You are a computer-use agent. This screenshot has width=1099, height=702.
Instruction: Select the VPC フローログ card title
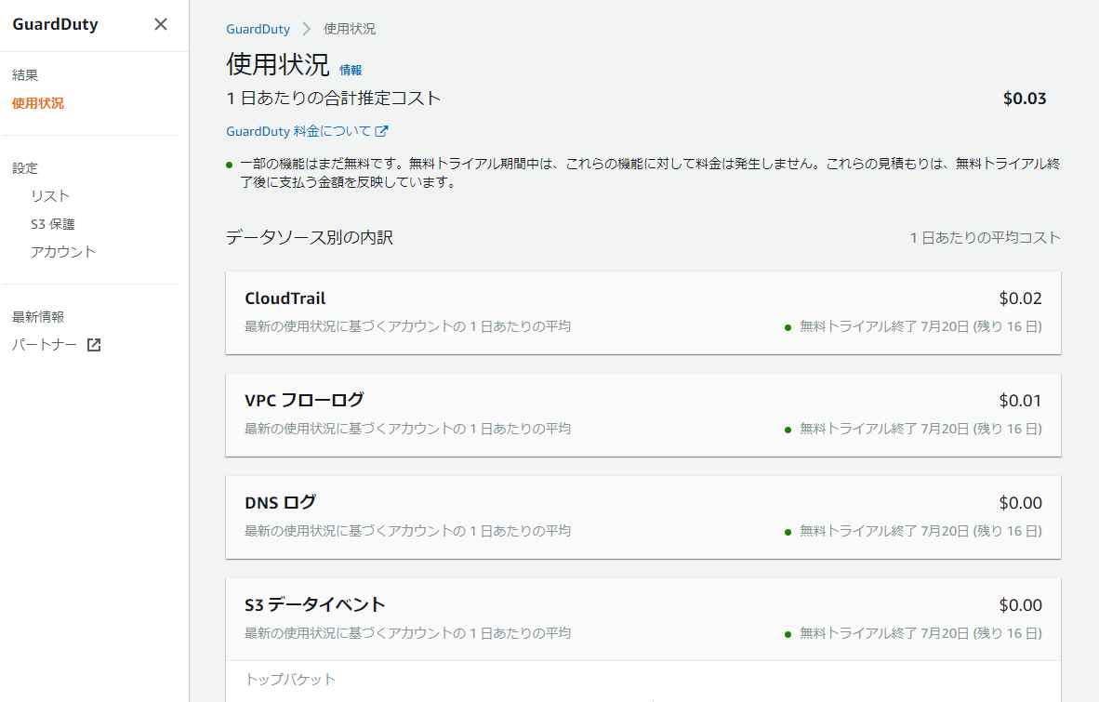[304, 400]
